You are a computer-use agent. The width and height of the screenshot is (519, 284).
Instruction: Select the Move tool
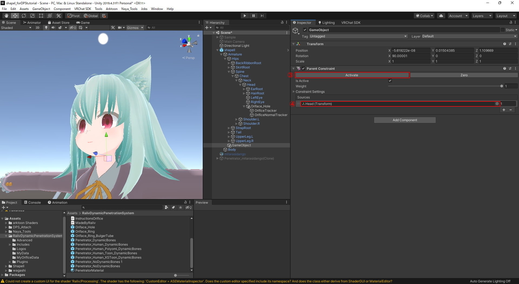[x=14, y=16]
